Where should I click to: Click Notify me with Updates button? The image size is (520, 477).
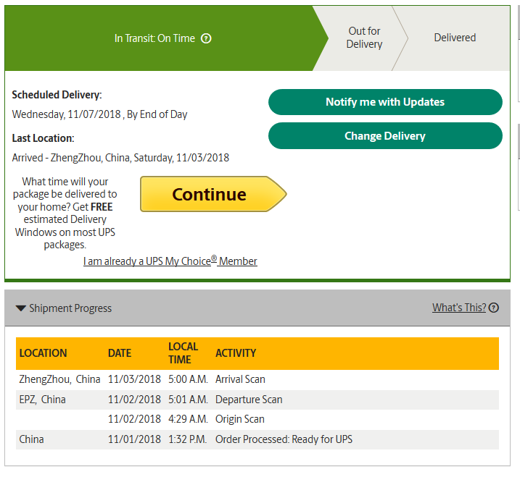tap(385, 102)
